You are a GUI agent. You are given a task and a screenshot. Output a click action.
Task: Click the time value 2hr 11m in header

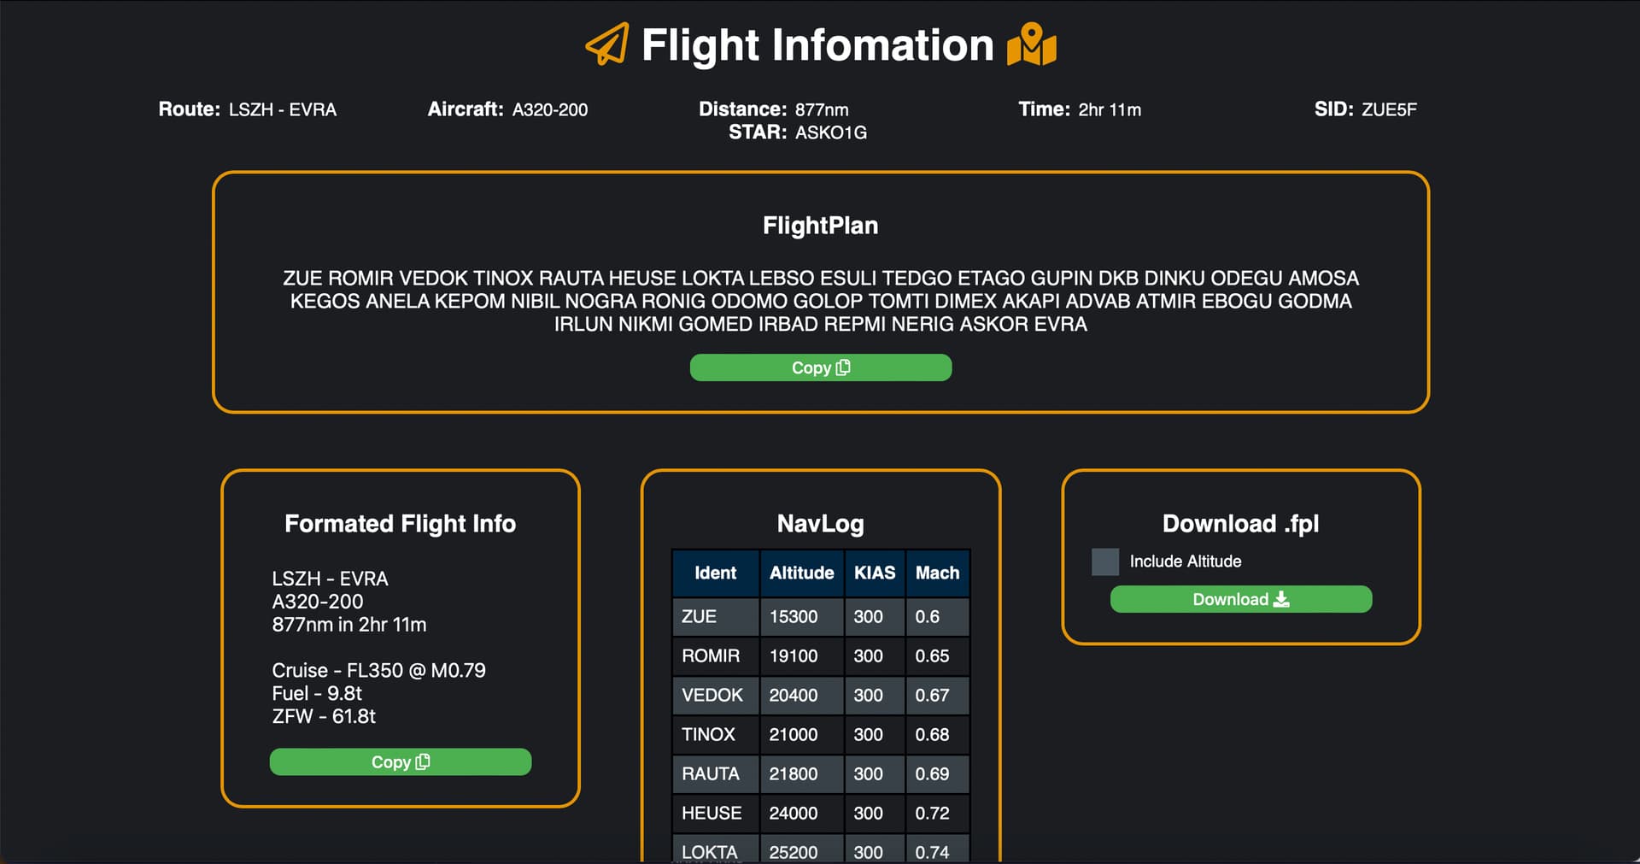click(1110, 109)
